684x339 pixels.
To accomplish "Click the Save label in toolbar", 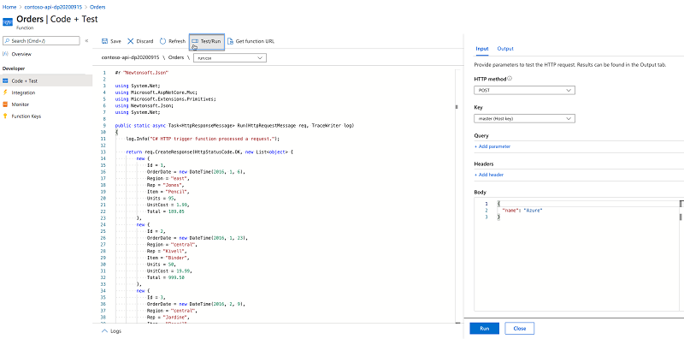I will (x=115, y=41).
